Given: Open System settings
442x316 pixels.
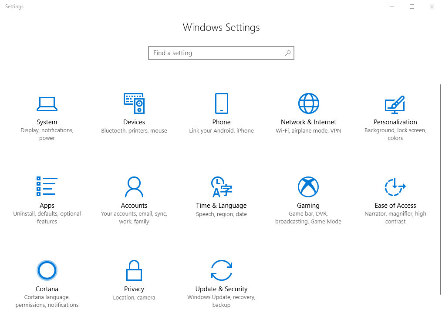Looking at the screenshot, I should (x=47, y=112).
